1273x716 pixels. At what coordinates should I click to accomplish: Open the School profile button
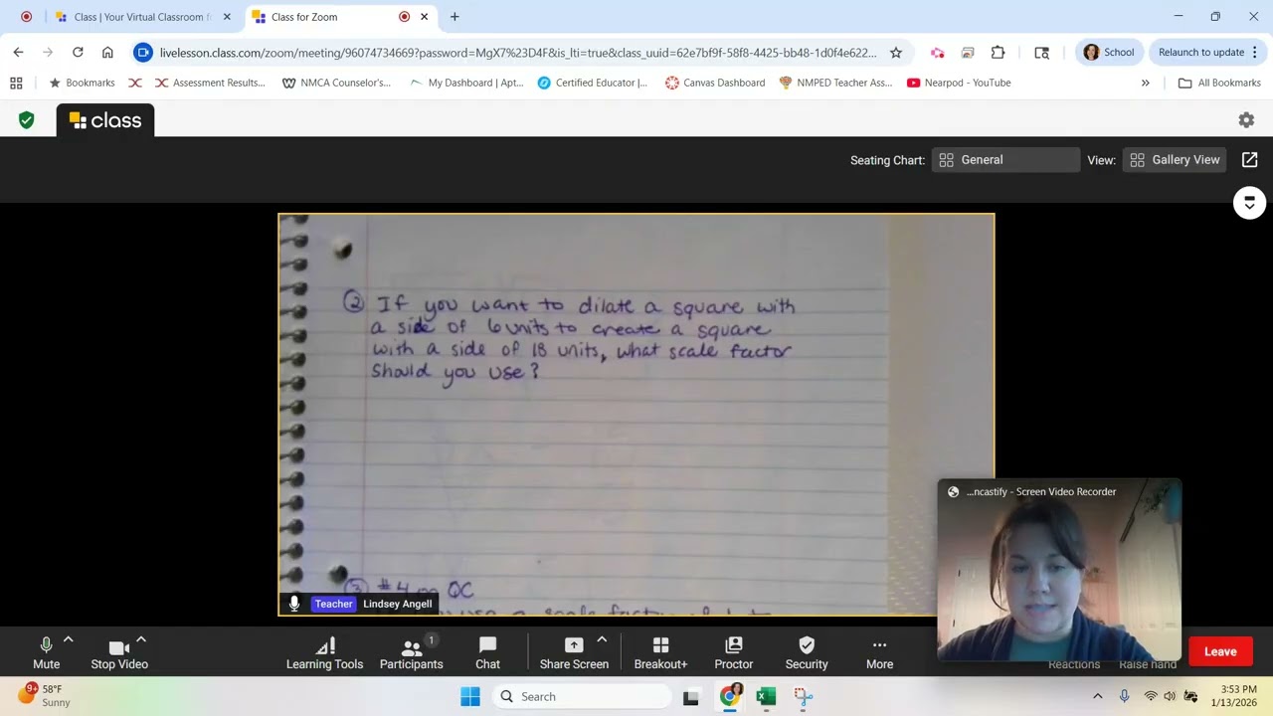tap(1109, 53)
